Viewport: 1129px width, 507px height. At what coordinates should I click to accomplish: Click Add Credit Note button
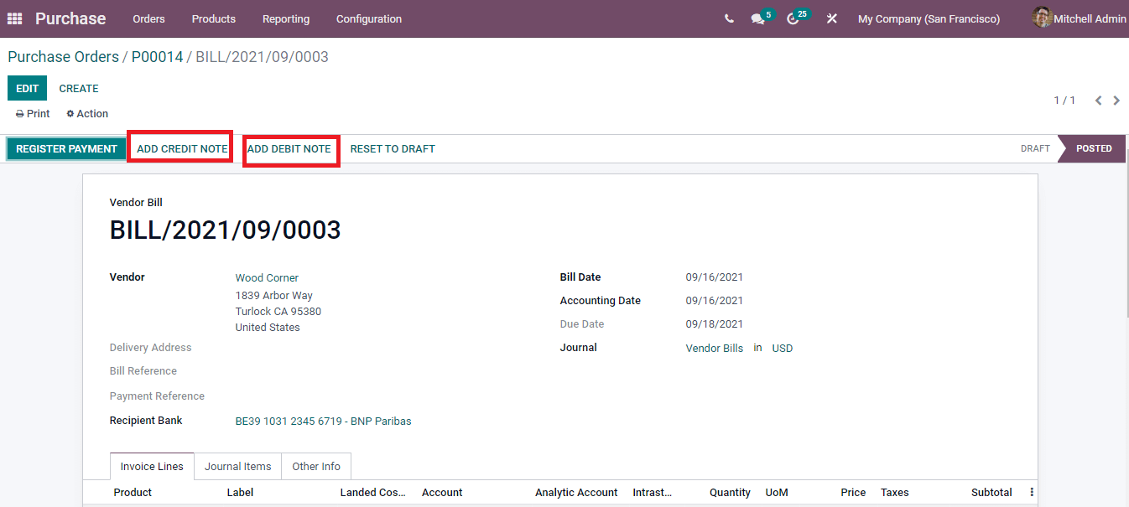tap(182, 149)
